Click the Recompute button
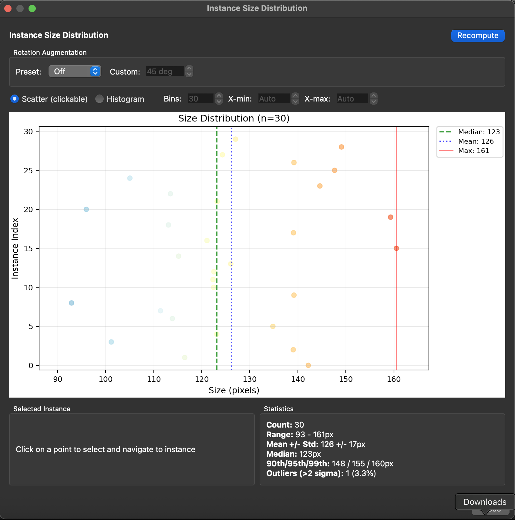This screenshot has width=515, height=520. [478, 35]
